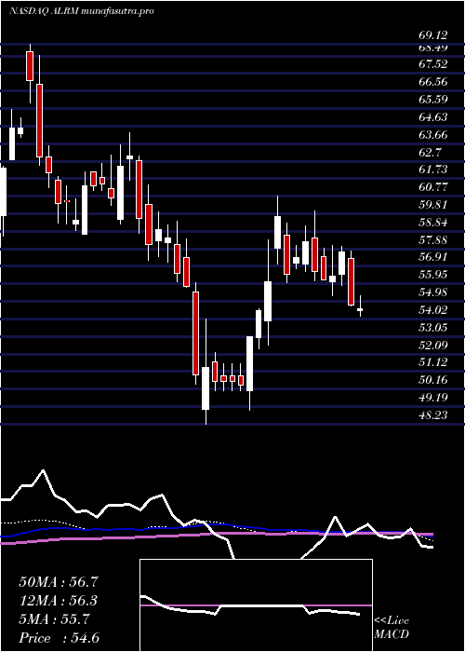Viewport: 465px width, 652px height.
Task: Click the 48.23 price axis label
Action: click(433, 414)
